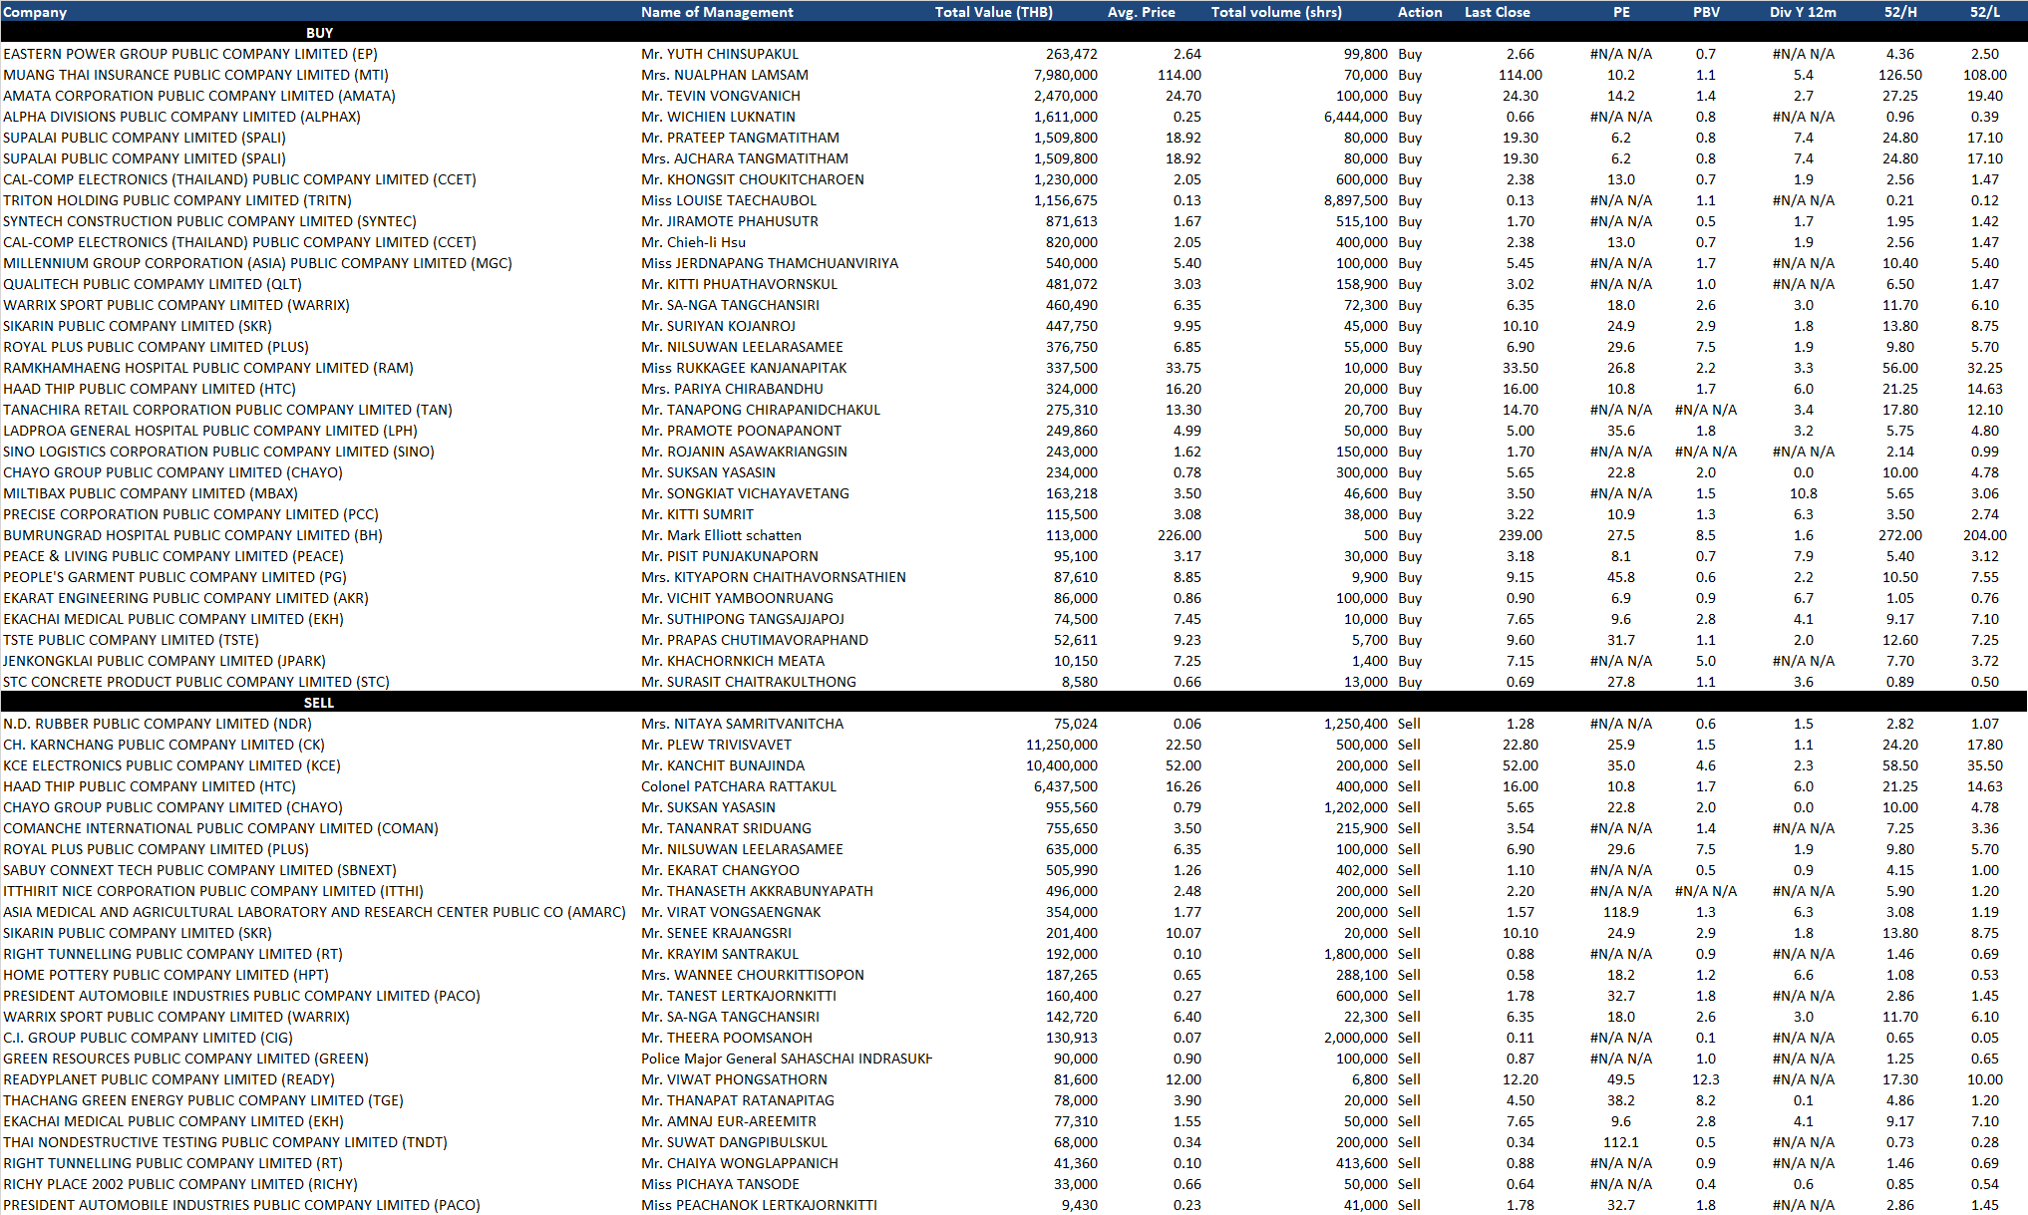Select the Avg. Price column header
2028x1215 pixels.
[1141, 12]
